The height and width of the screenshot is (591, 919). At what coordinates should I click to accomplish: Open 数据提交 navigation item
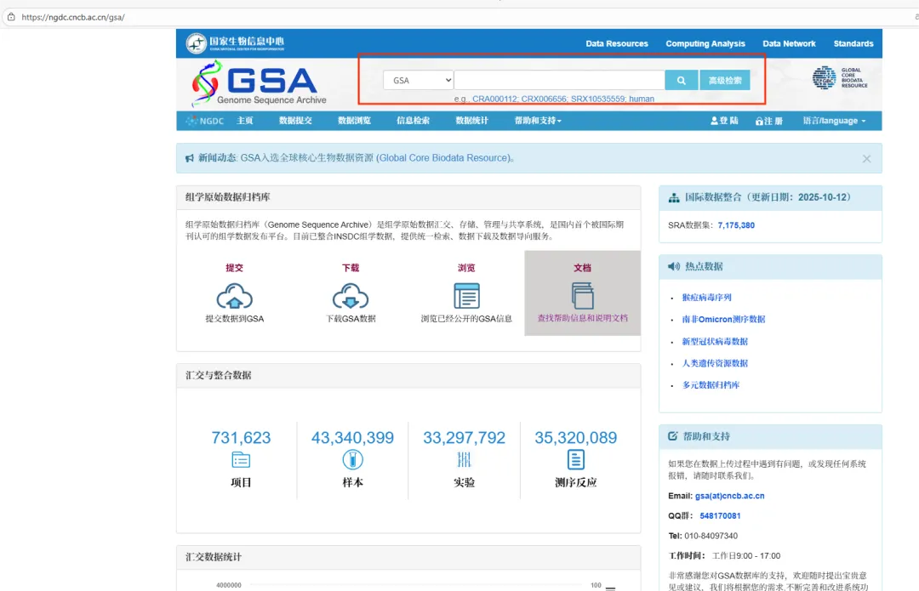point(295,121)
